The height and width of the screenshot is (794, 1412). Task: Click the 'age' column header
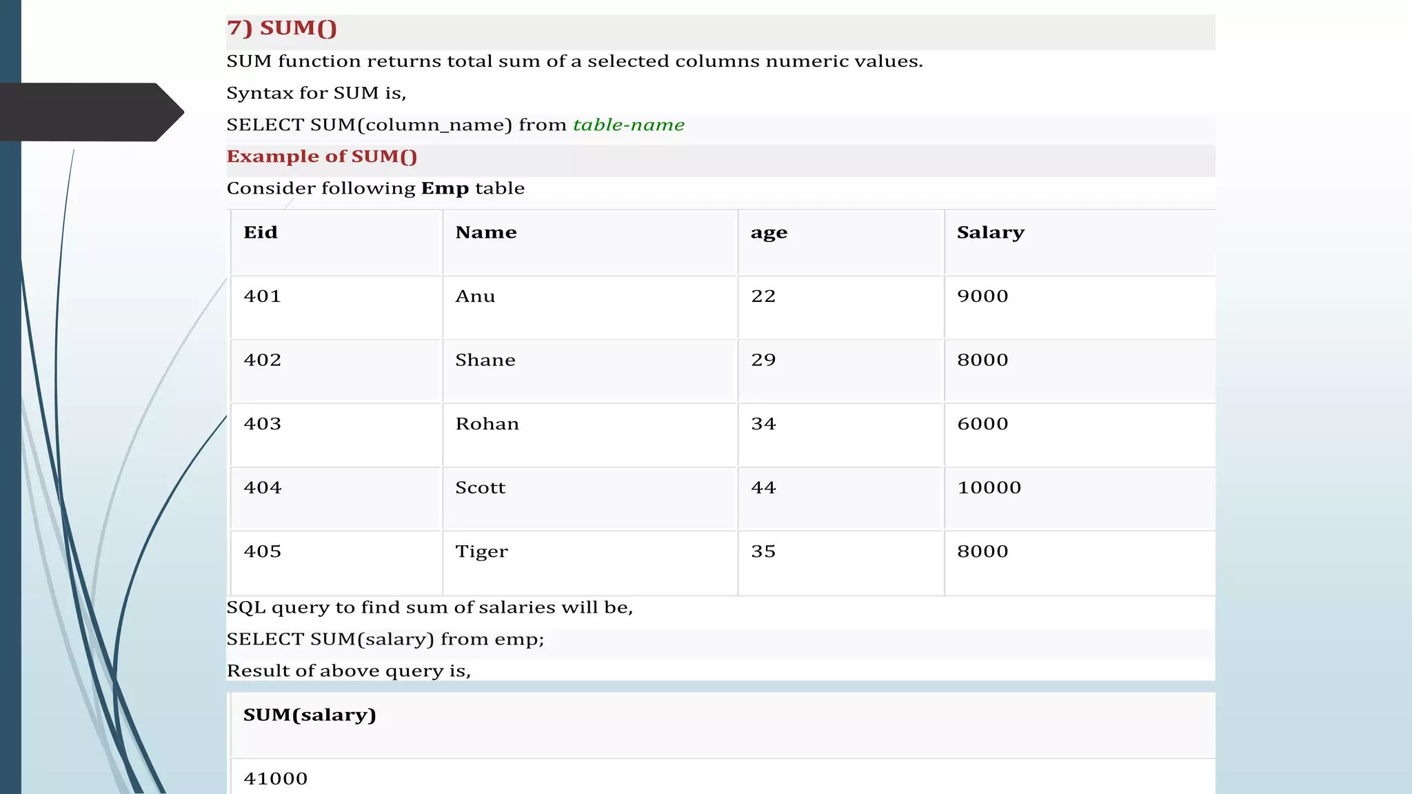click(769, 234)
